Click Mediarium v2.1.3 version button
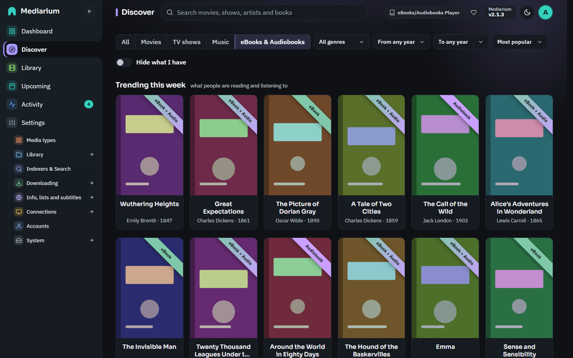The image size is (573, 358). (500, 12)
